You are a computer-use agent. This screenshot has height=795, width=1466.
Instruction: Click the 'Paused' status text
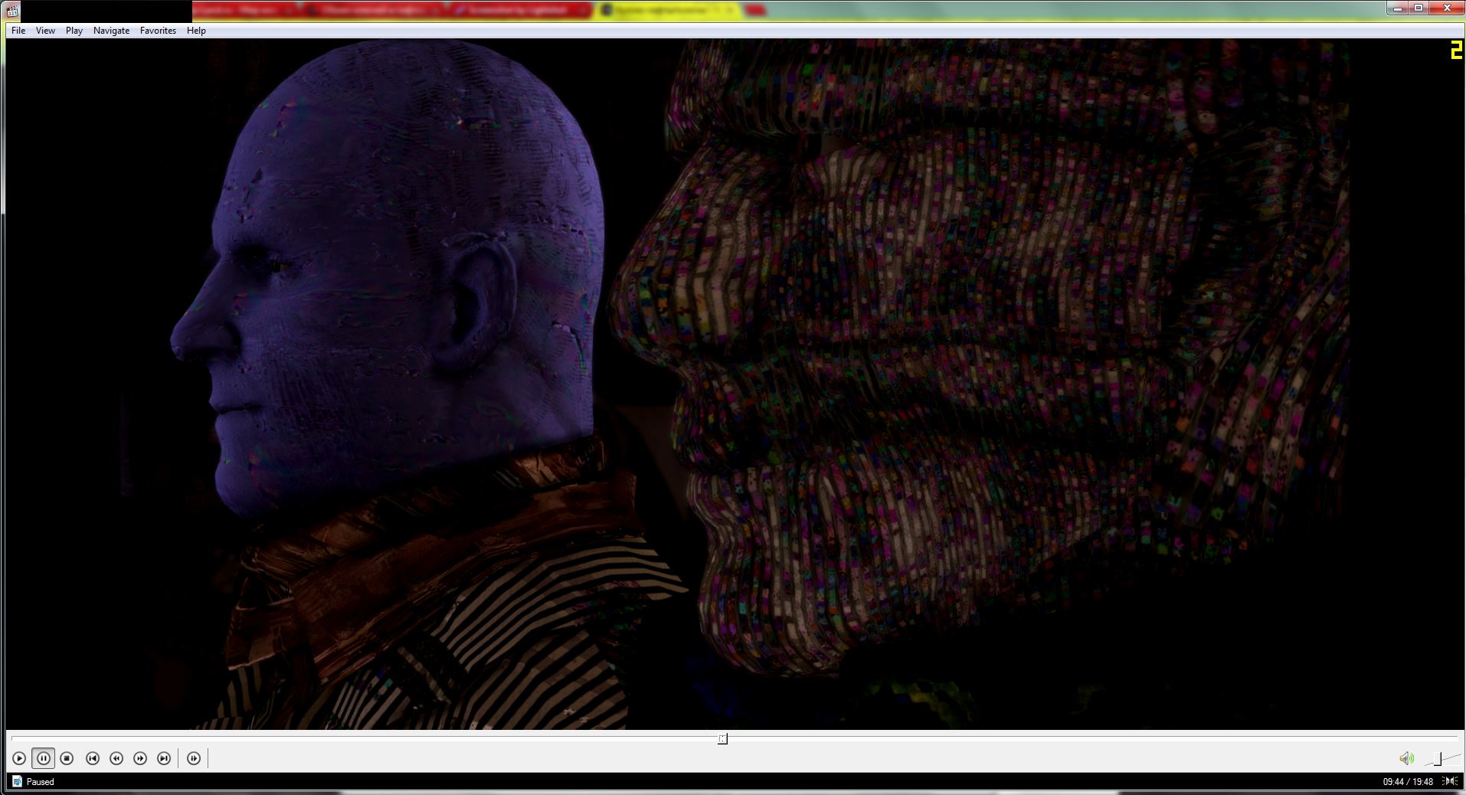tap(41, 782)
